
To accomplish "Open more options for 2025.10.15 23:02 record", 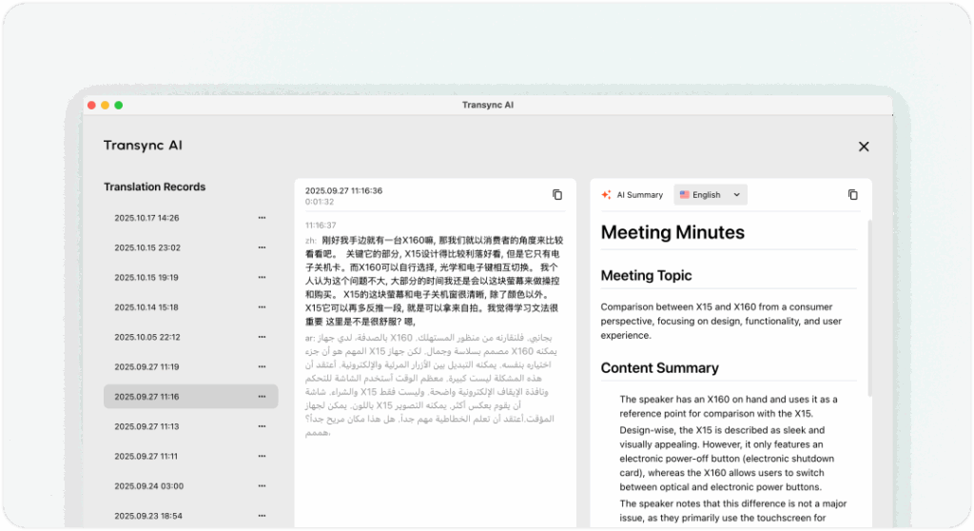I will (262, 247).
